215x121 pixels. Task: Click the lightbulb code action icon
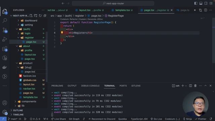point(62,33)
